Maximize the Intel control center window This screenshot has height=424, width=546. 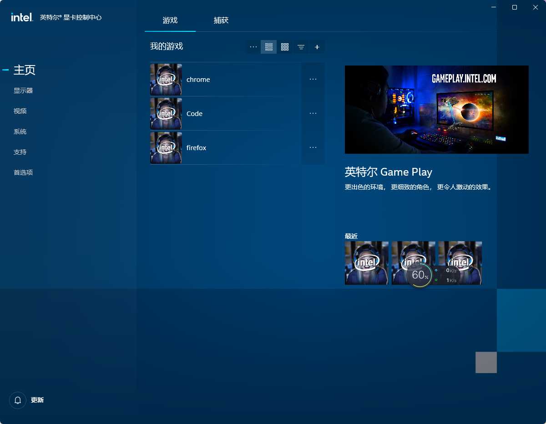pos(515,7)
